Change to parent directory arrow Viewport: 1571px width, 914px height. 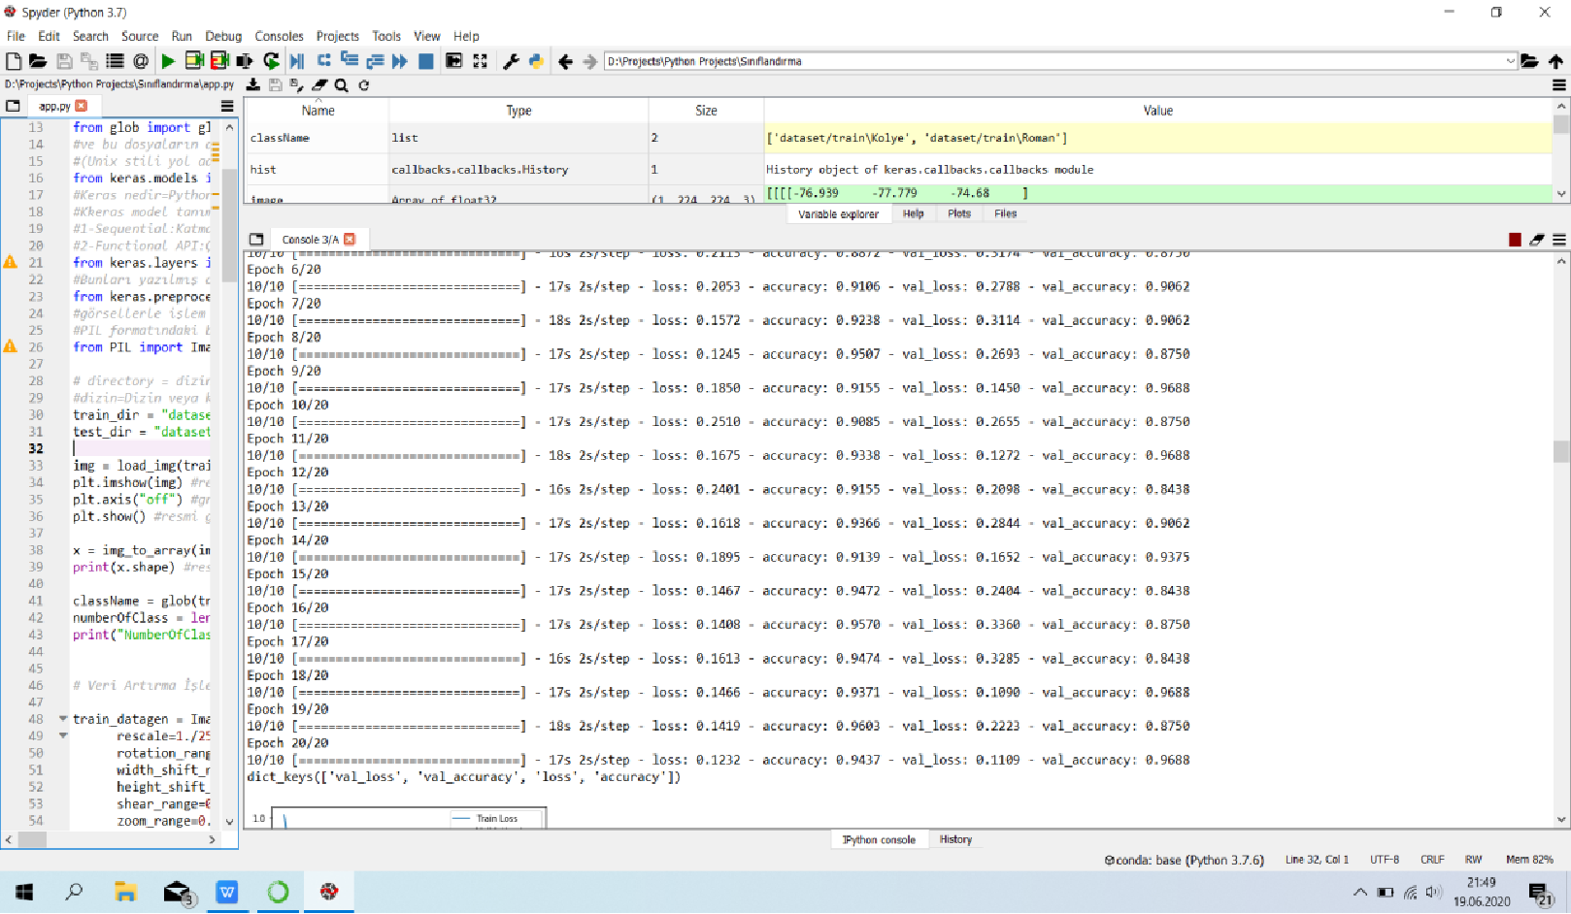pyautogui.click(x=1555, y=61)
